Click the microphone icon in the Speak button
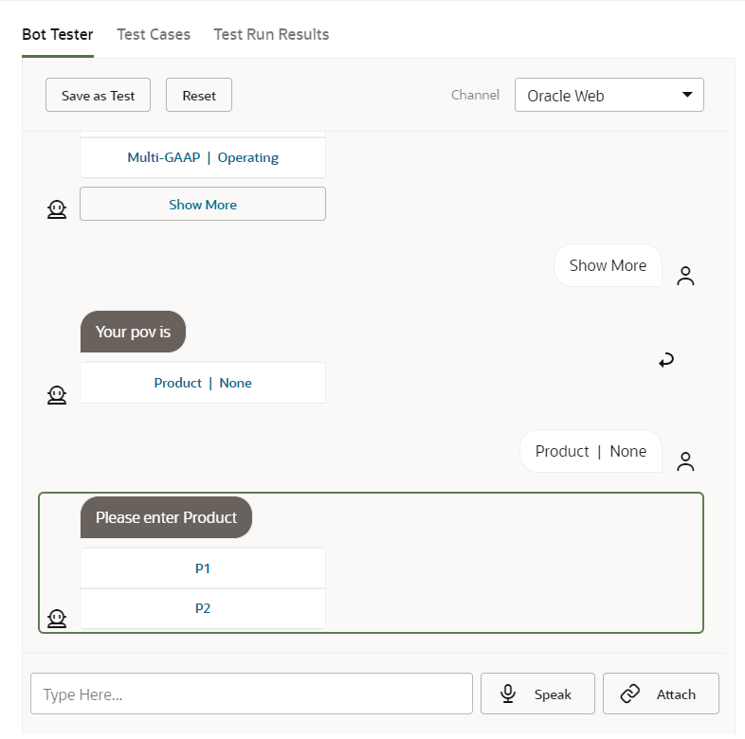 [x=508, y=694]
